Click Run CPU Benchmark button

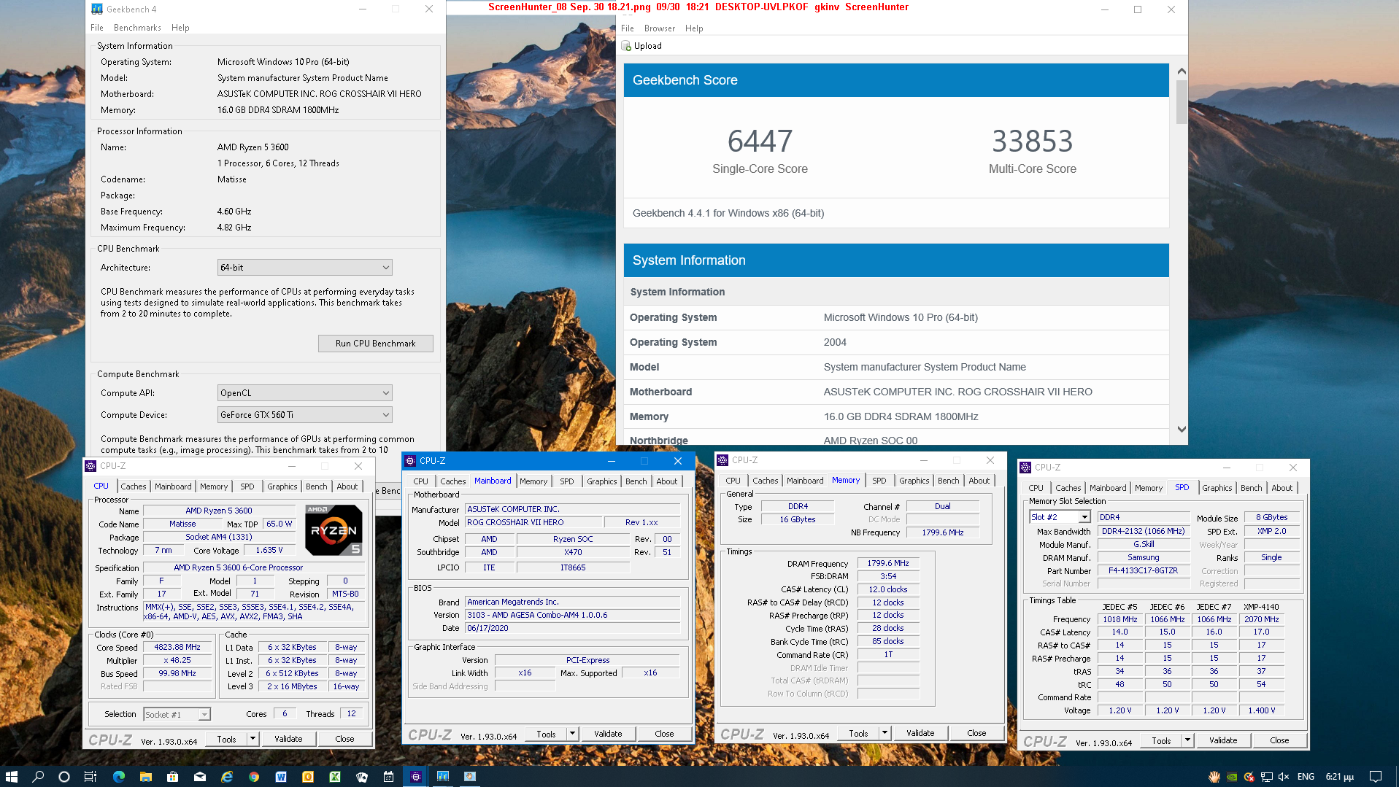point(376,344)
